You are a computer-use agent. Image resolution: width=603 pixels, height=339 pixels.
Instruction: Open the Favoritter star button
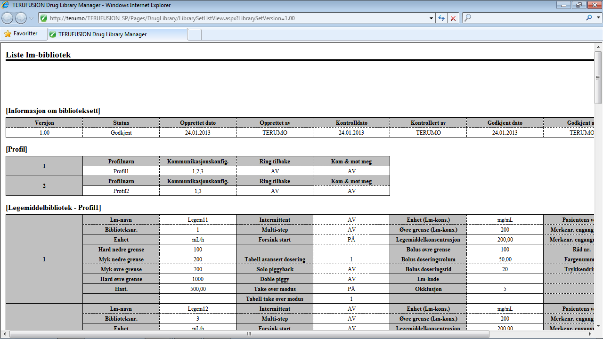[21, 34]
